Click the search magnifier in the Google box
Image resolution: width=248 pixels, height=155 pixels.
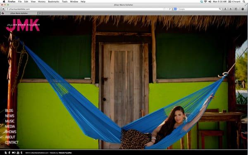[x=220, y=9]
